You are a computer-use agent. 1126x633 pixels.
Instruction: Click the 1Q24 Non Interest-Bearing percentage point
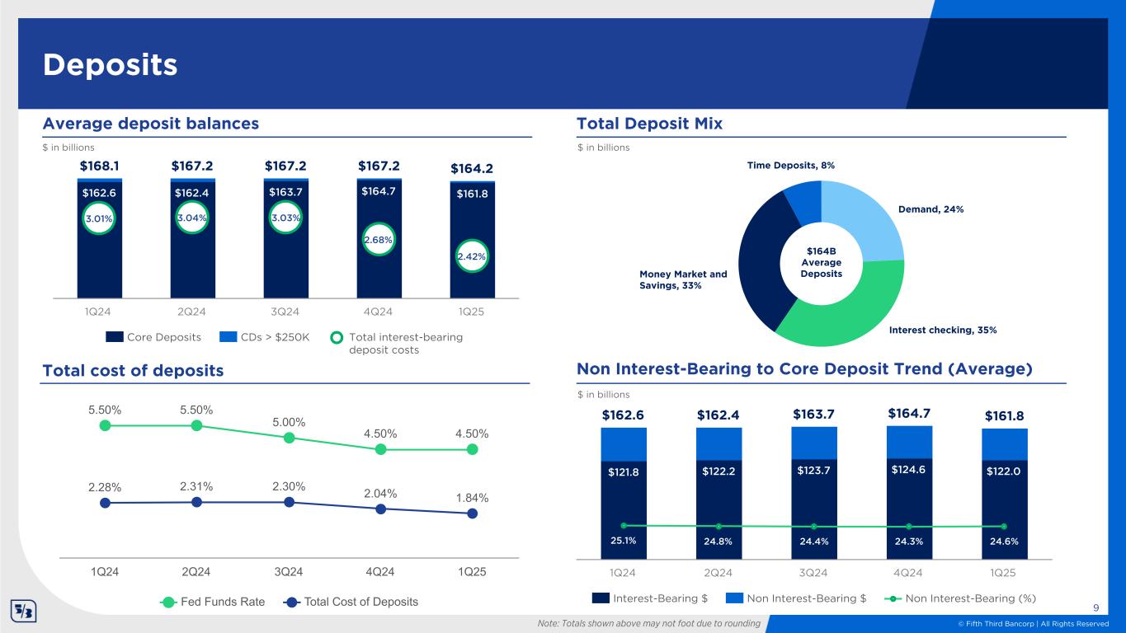tap(624, 525)
